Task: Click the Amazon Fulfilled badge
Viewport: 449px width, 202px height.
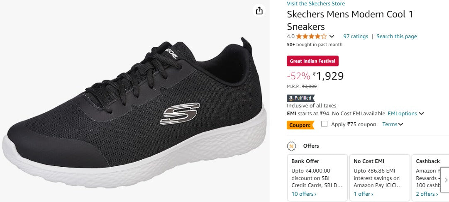Action: point(300,98)
